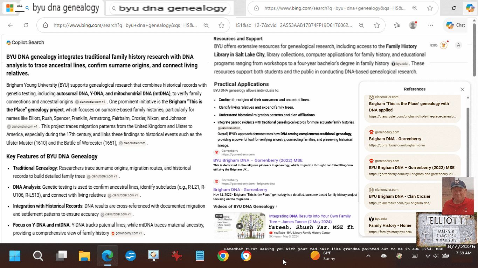Open the Wi-Fi network tray icon
Image resolution: width=478 pixels, height=268 pixels.
click(428, 256)
